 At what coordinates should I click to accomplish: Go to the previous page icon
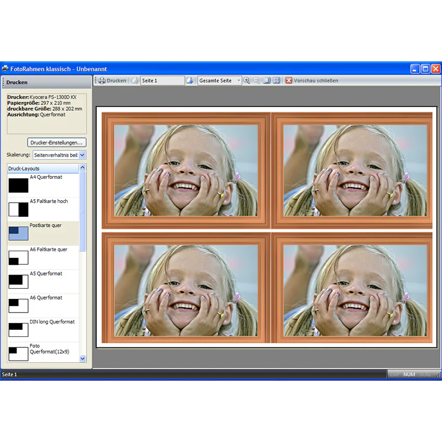pyautogui.click(x=135, y=81)
